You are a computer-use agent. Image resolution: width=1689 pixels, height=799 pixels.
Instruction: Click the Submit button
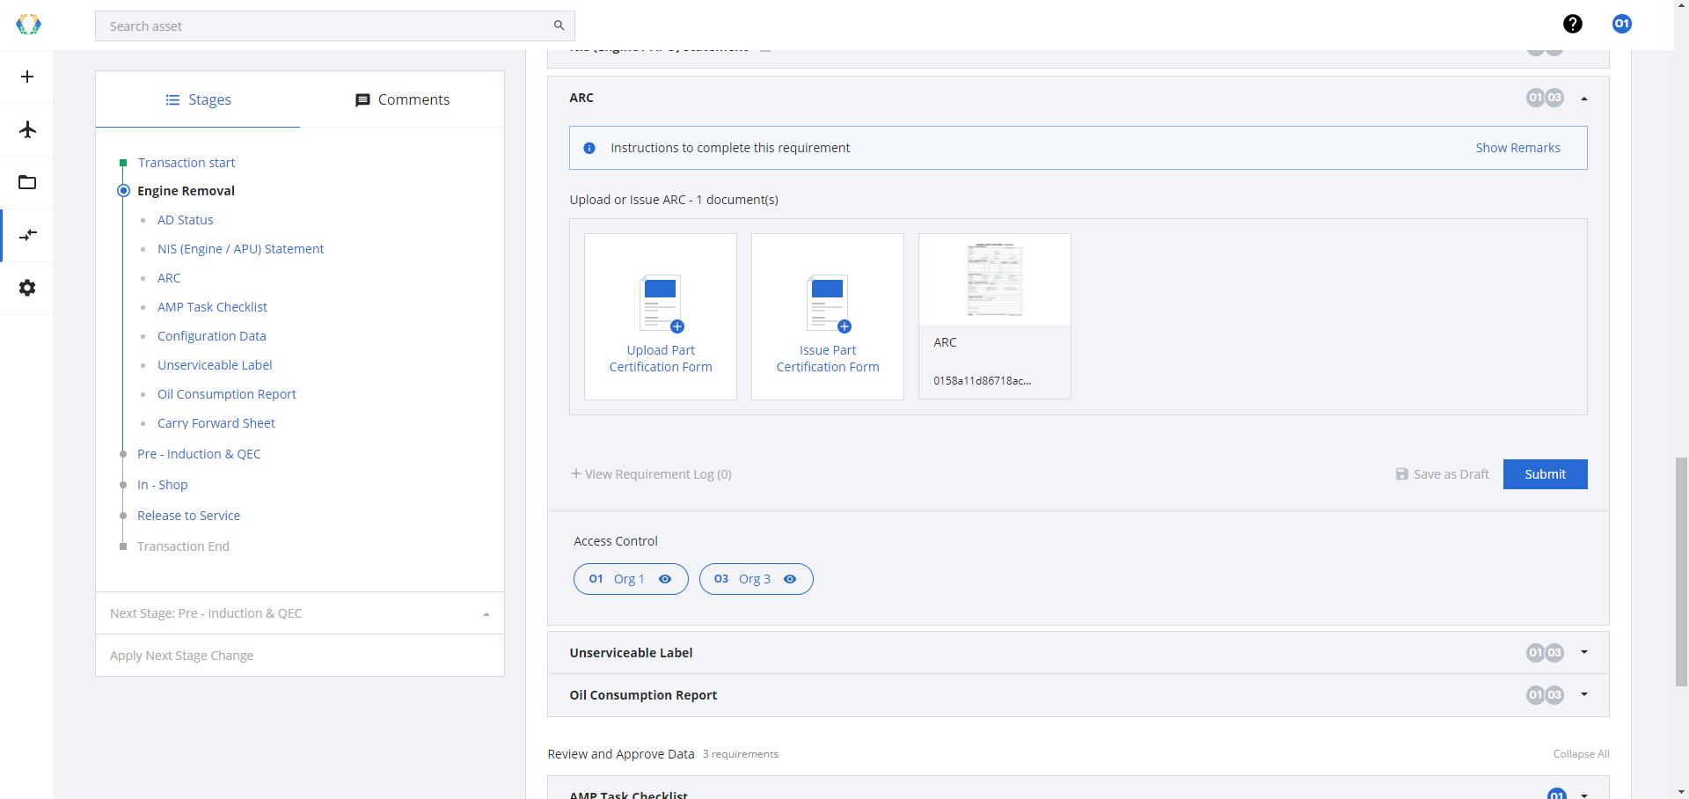1545,474
